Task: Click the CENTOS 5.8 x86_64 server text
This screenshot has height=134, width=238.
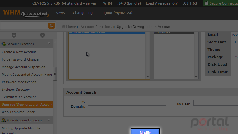Action: point(65,3)
